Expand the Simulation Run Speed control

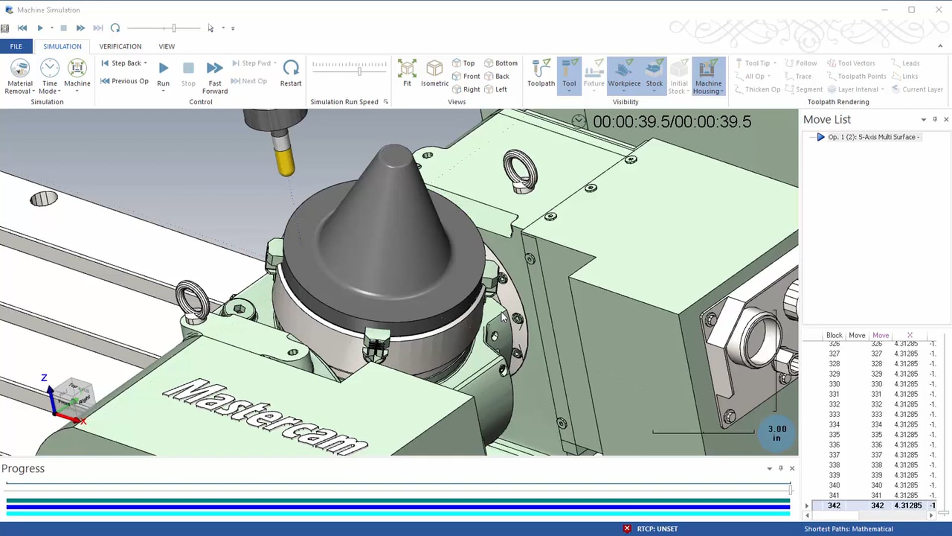pyautogui.click(x=386, y=102)
